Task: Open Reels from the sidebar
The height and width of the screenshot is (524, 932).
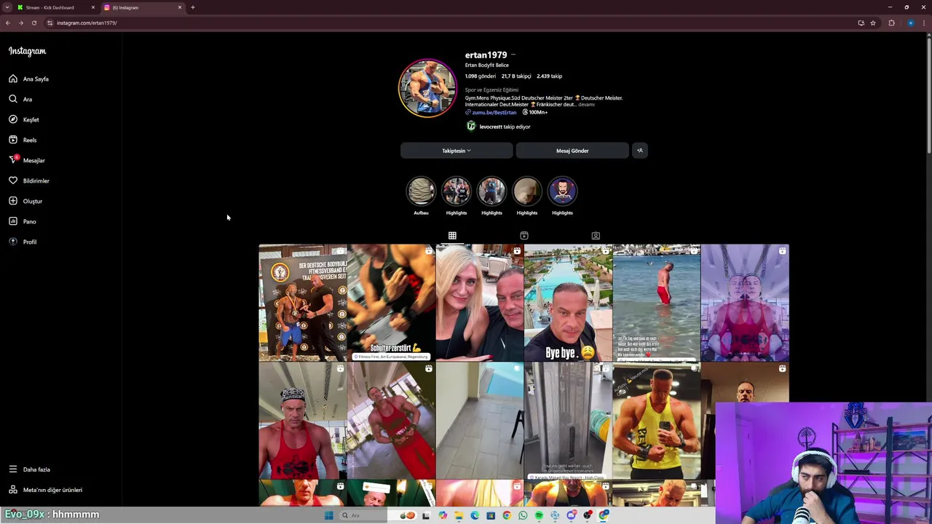Action: click(23, 140)
